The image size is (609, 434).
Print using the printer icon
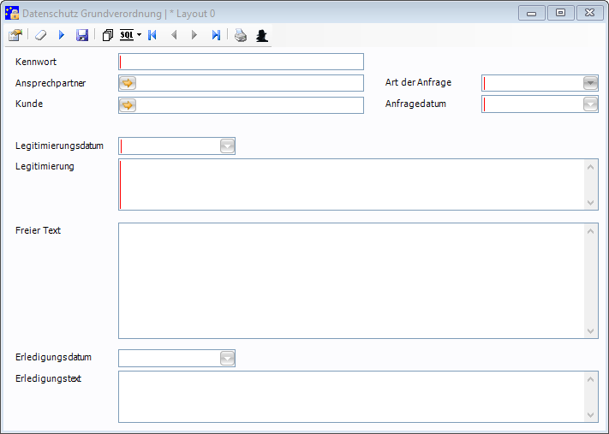[x=241, y=35]
